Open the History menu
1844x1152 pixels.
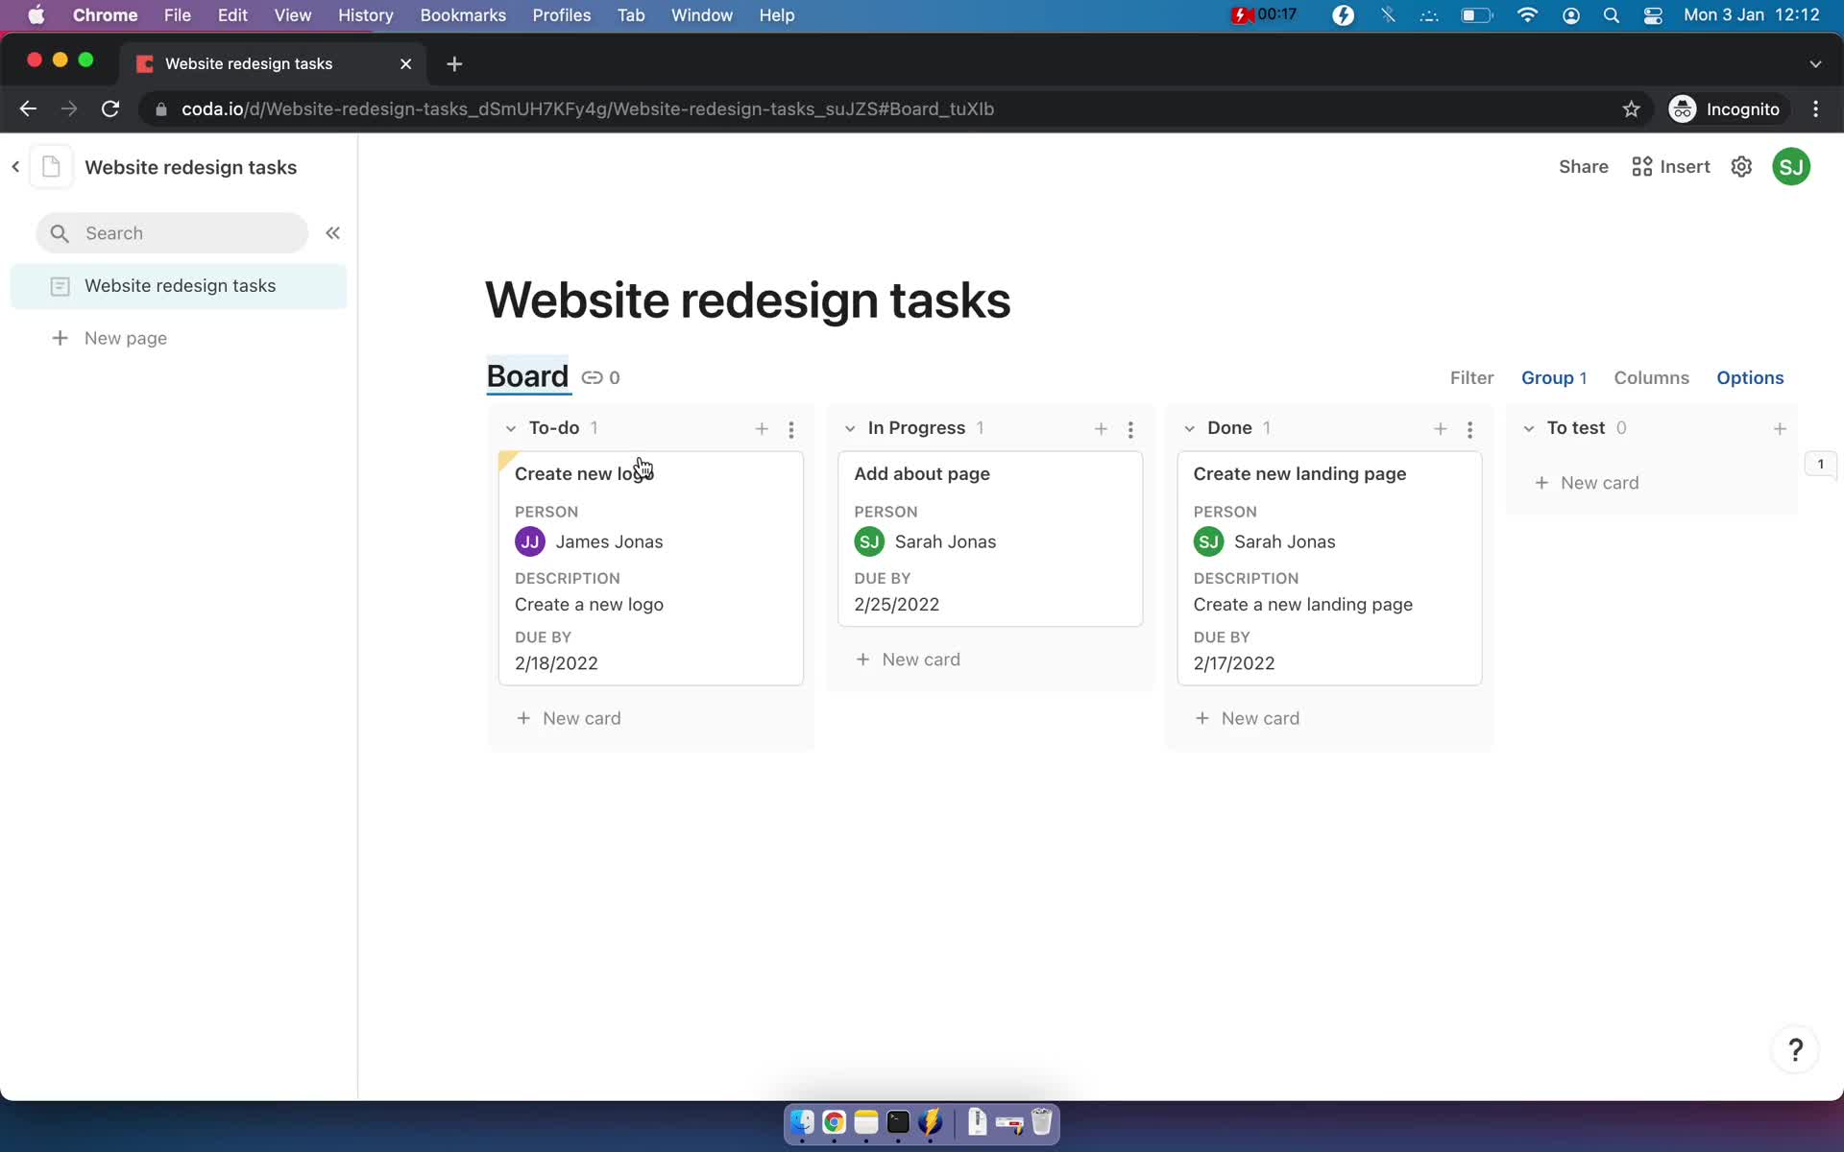(x=365, y=15)
